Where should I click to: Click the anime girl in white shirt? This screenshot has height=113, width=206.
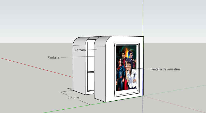coord(130,74)
